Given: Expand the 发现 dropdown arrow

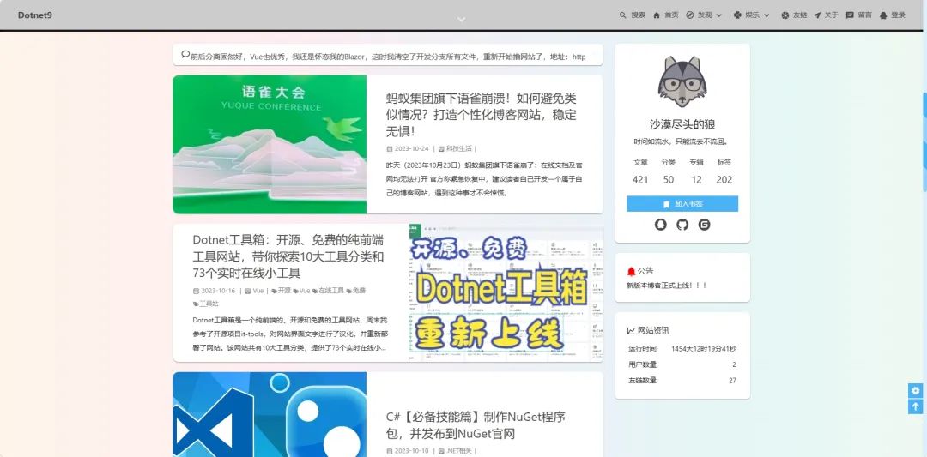Looking at the screenshot, I should [719, 16].
